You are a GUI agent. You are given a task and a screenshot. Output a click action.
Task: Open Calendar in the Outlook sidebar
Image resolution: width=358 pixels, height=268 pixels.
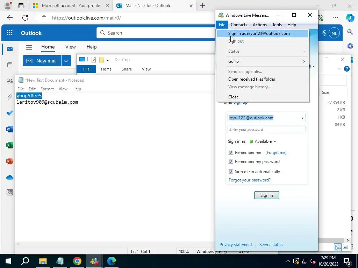[x=9, y=65]
